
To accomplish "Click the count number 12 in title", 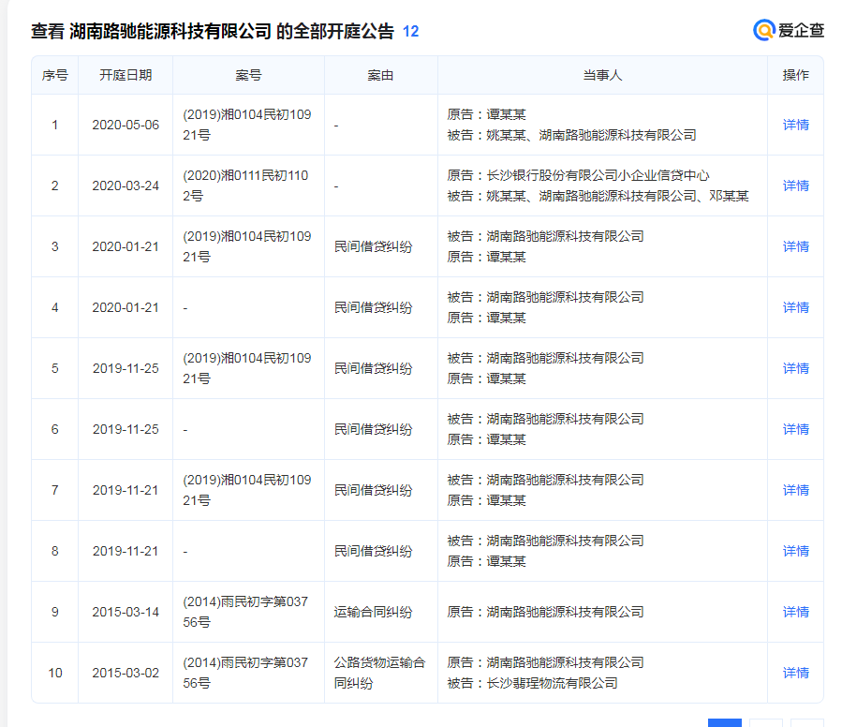I will [x=411, y=31].
